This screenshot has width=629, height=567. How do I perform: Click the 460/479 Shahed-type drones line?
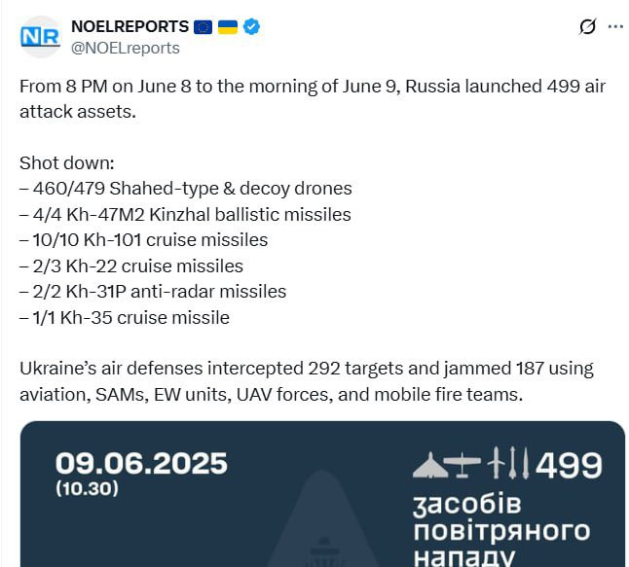[x=186, y=189]
